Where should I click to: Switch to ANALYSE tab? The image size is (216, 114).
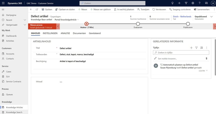[x=65, y=33]
